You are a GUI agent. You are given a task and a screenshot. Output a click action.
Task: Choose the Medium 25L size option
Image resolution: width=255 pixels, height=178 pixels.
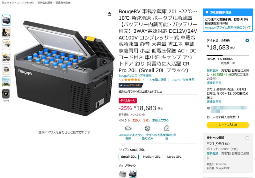pyautogui.click(x=152, y=157)
